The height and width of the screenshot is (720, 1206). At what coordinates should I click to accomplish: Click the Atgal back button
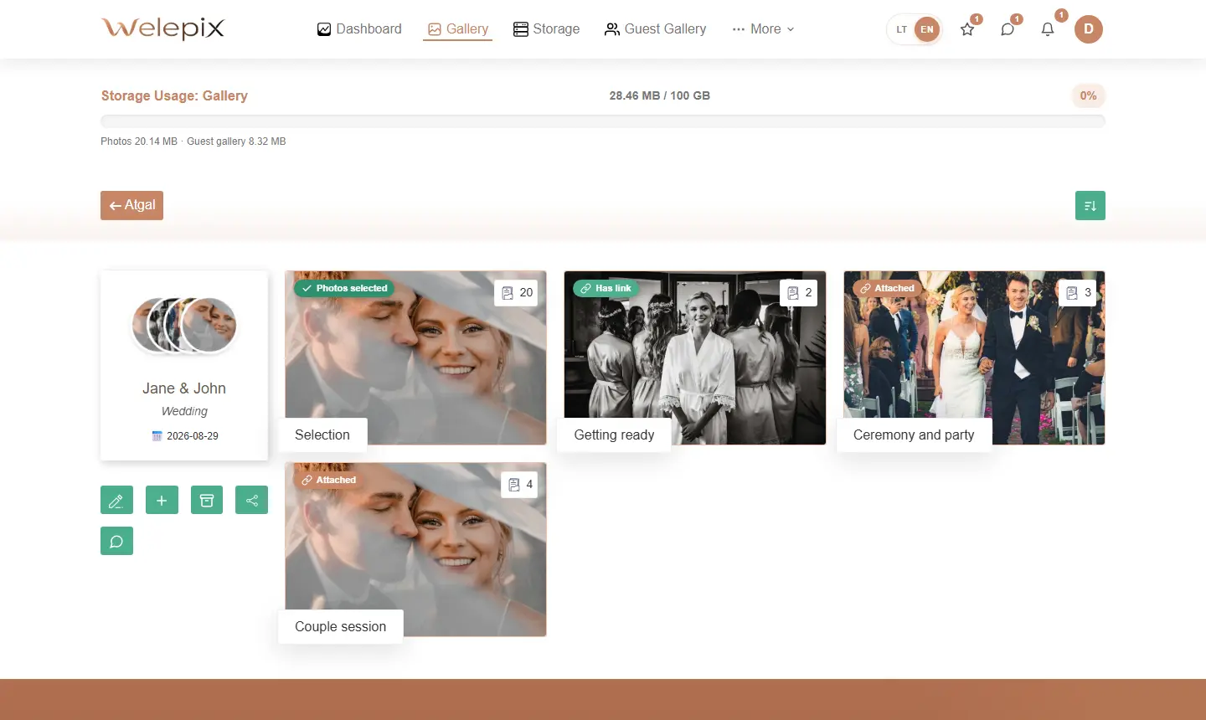[x=131, y=205]
